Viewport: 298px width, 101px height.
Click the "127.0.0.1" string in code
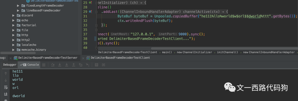(x=142, y=34)
